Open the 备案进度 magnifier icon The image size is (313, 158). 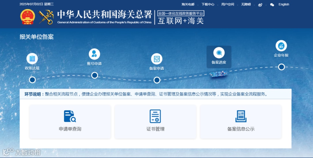click(x=219, y=53)
